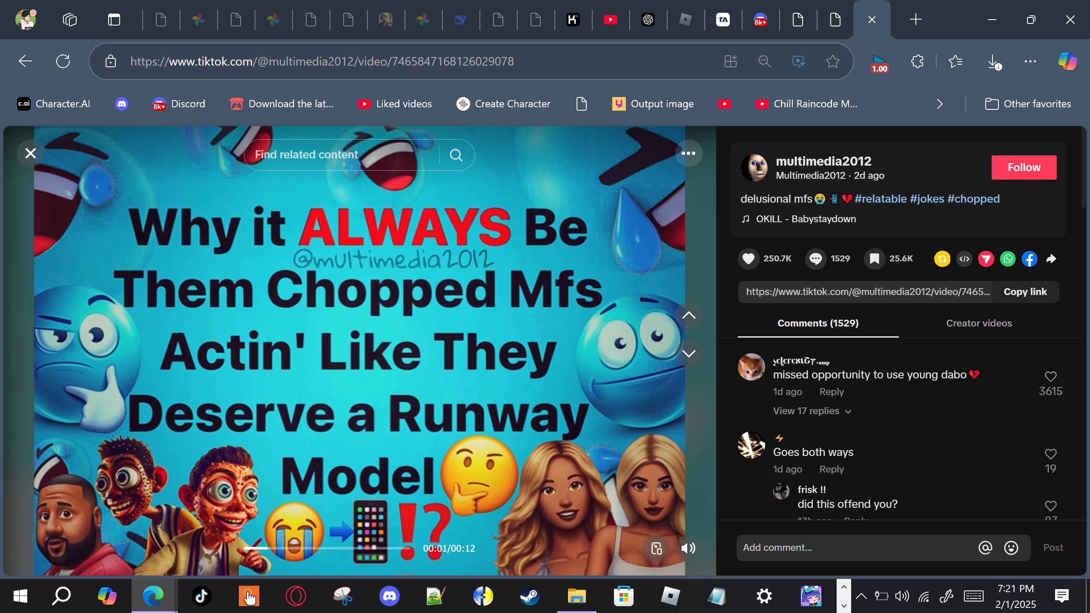Insert emoji in comment box

pyautogui.click(x=1011, y=547)
